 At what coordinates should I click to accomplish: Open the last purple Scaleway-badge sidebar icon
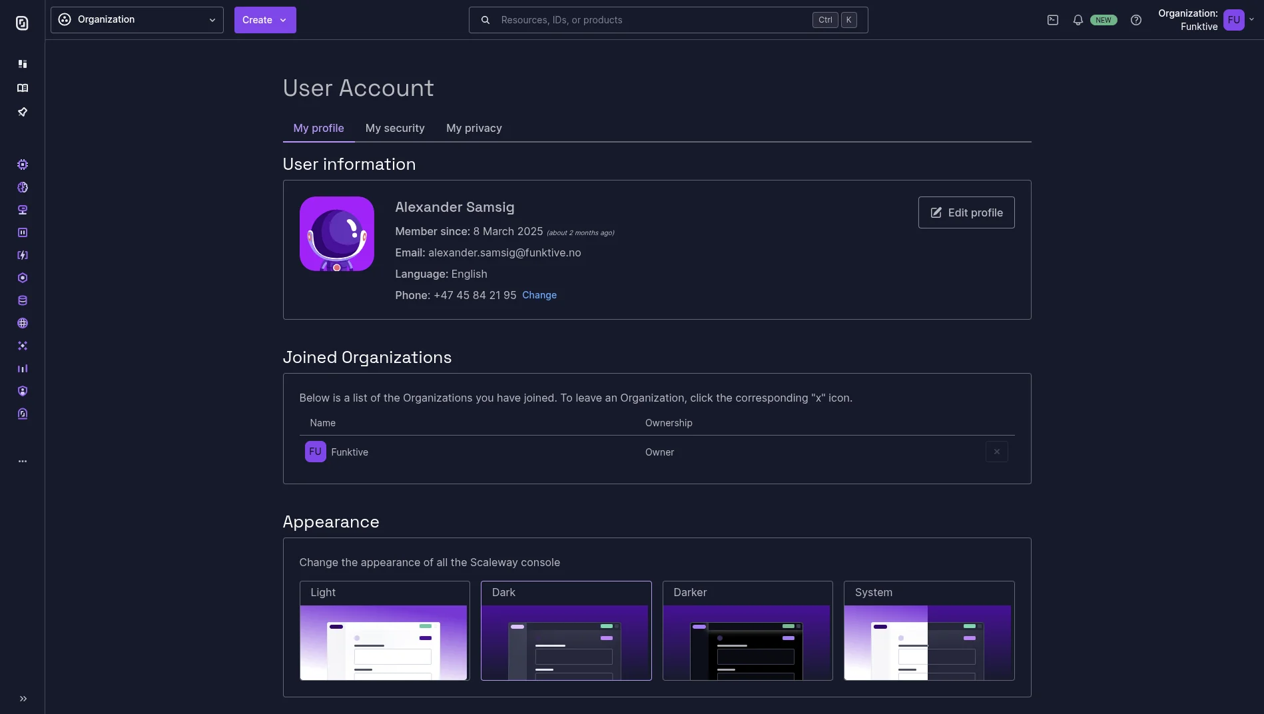[23, 414]
